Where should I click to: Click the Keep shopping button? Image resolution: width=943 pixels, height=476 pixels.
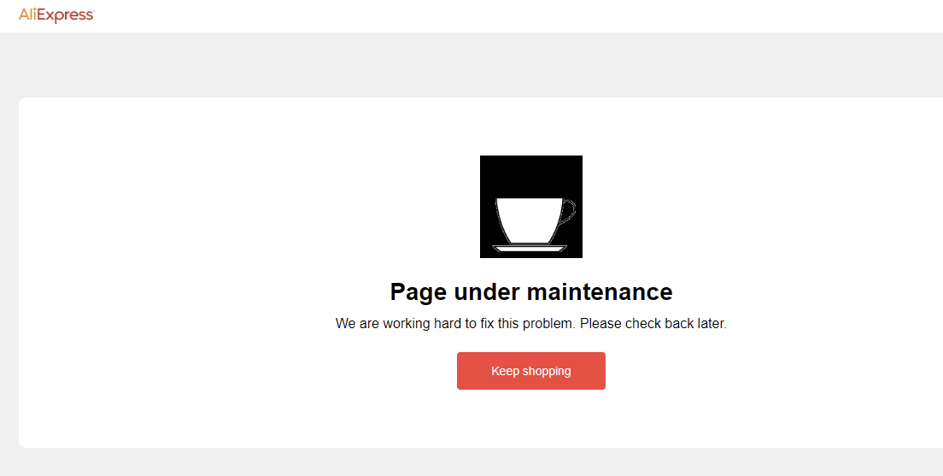tap(531, 371)
